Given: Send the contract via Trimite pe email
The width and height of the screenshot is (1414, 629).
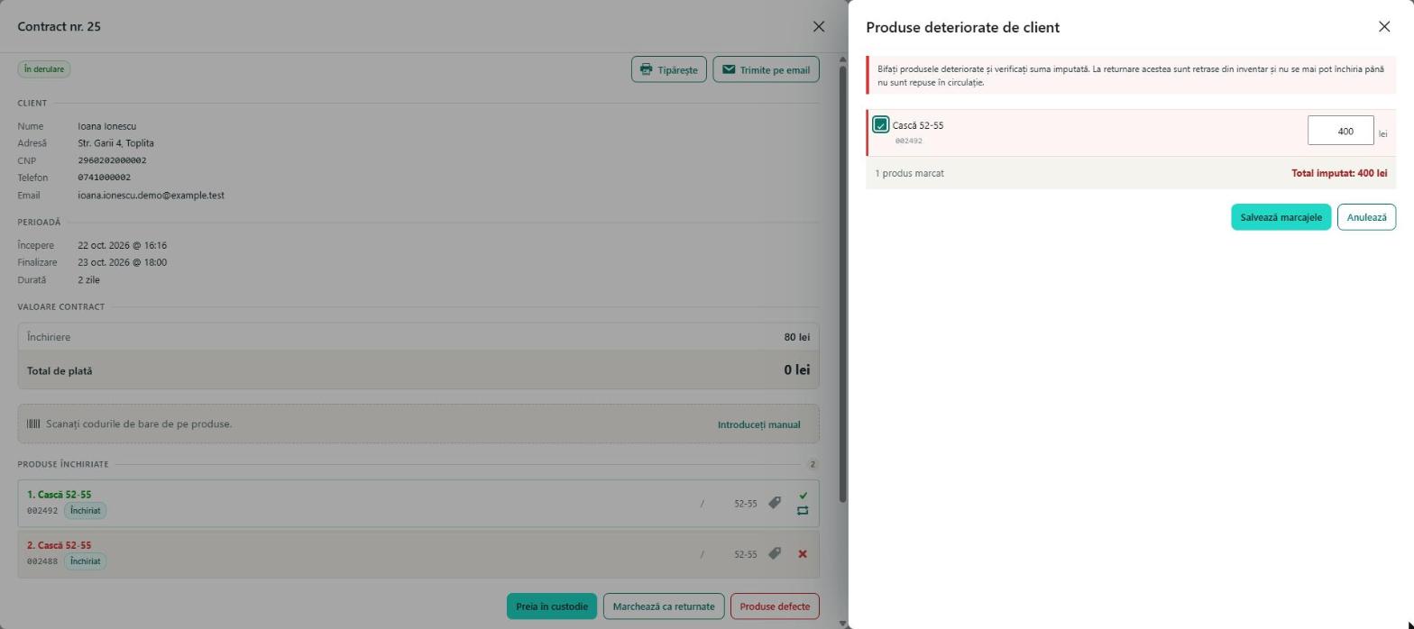Looking at the screenshot, I should pos(767,69).
